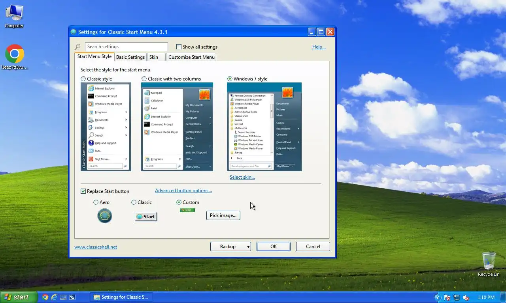Confirm settings with the OK button
Viewport: 506px width, 303px height.
click(x=274, y=247)
